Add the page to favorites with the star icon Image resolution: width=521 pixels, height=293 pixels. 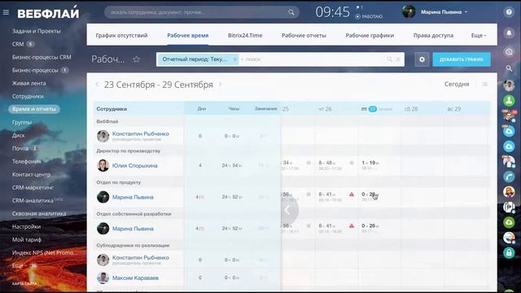coord(136,59)
